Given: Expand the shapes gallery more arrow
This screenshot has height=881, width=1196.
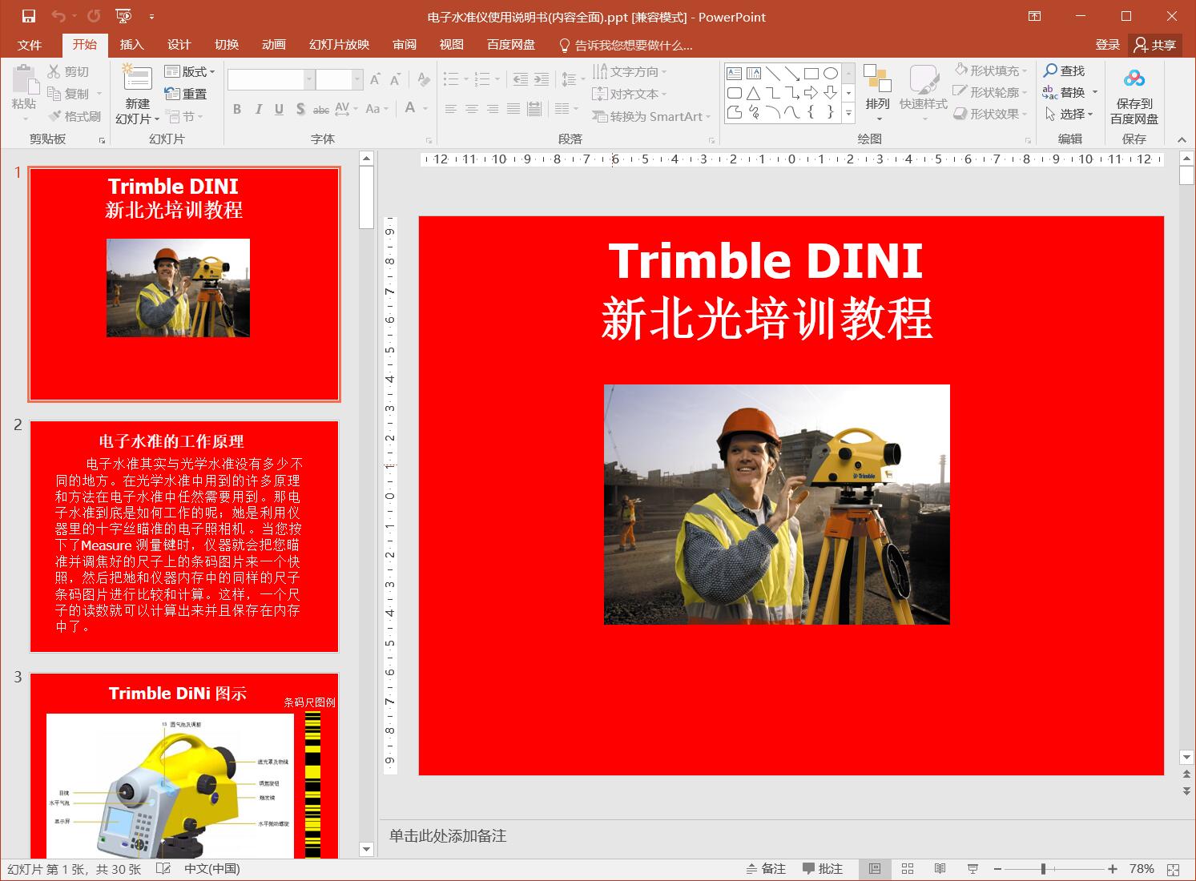Looking at the screenshot, I should (x=849, y=114).
